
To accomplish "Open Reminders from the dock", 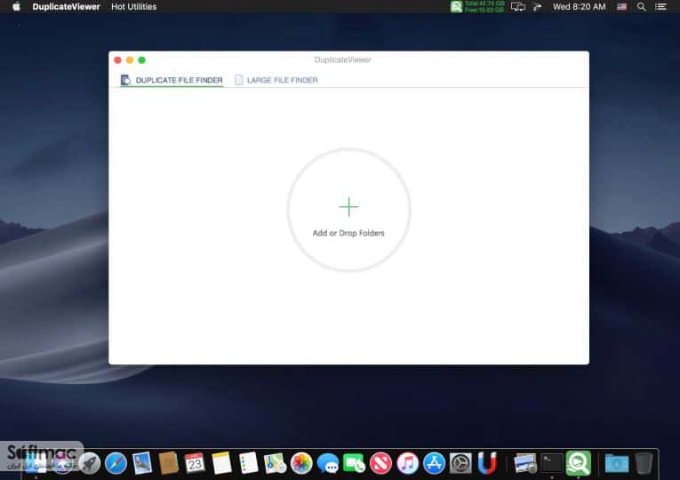I will 249,463.
